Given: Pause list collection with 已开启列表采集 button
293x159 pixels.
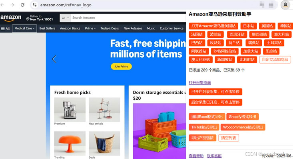Looking at the screenshot, I should tap(215, 92).
